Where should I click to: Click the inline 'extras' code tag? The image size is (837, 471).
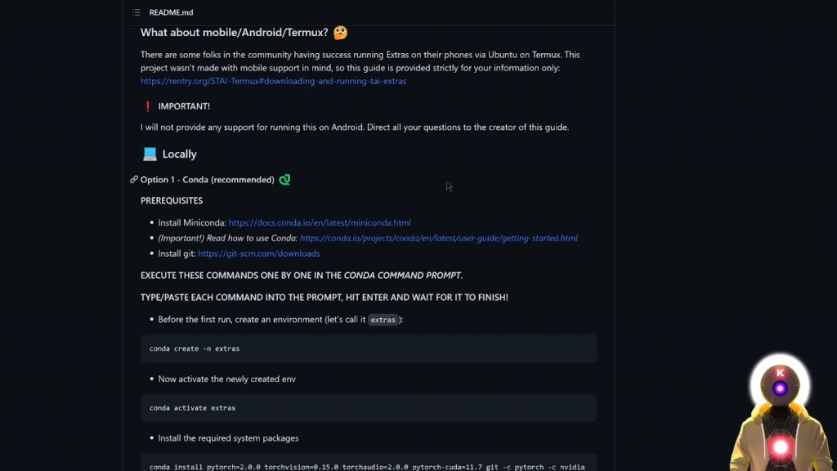[x=383, y=320]
